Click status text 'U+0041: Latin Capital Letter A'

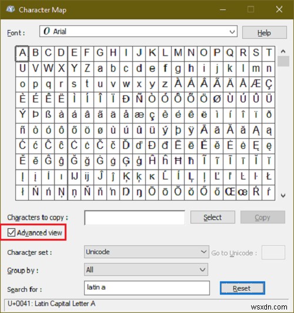pyautogui.click(x=52, y=304)
